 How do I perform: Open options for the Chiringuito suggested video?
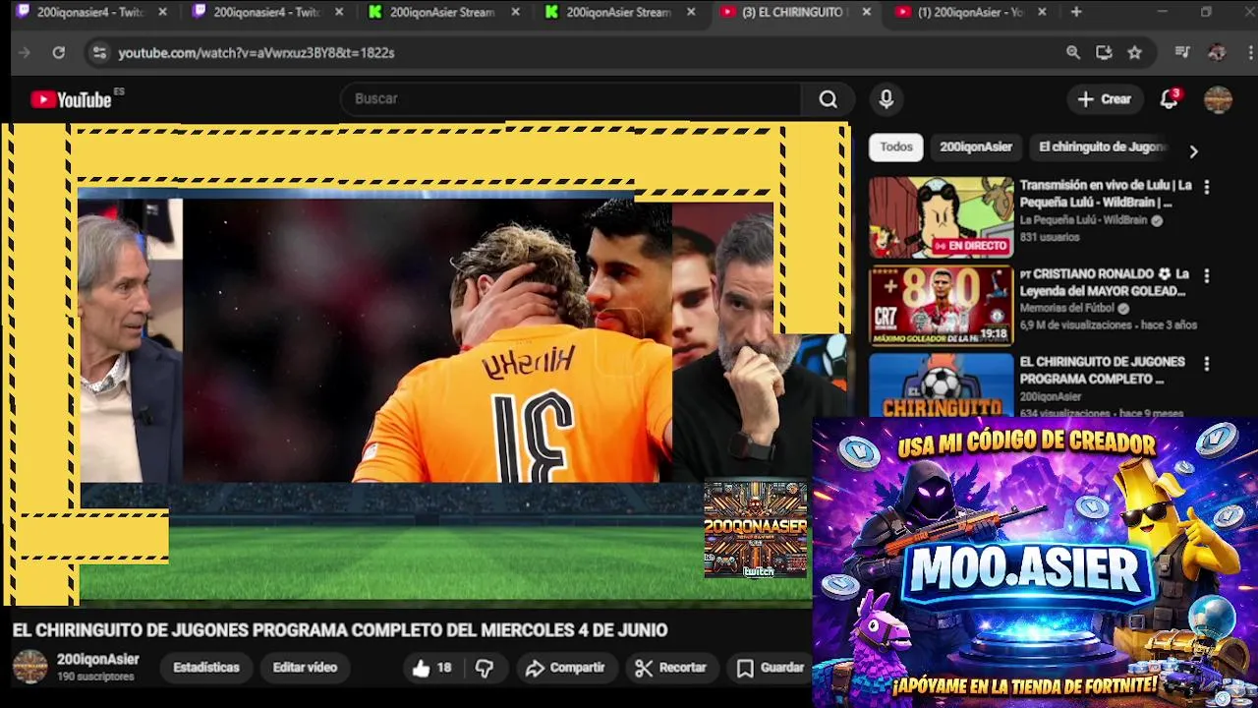pyautogui.click(x=1207, y=363)
